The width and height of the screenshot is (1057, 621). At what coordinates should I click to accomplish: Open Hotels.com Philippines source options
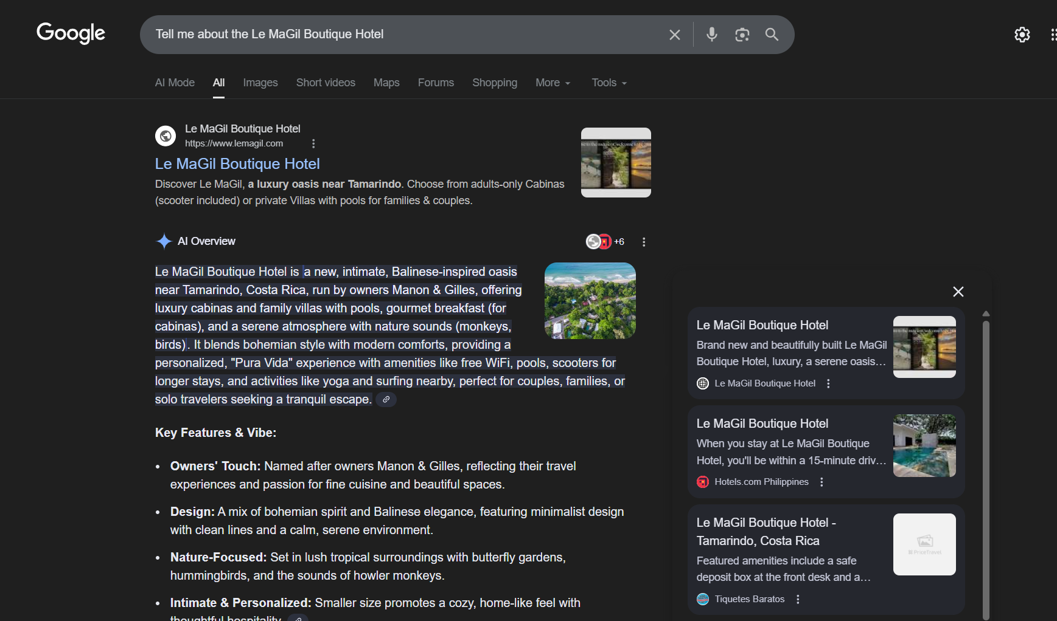(822, 482)
